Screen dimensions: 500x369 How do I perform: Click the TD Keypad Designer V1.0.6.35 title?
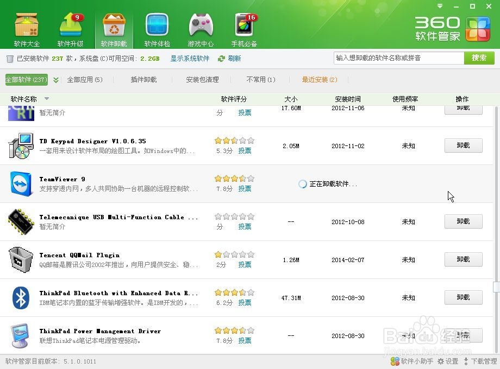[x=92, y=141]
